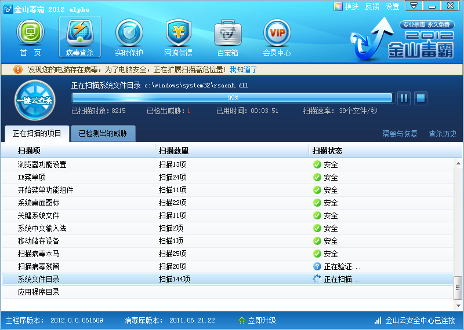Click the 金山毒霸 title bar logo icon
464x330 pixels.
[x=8, y=9]
